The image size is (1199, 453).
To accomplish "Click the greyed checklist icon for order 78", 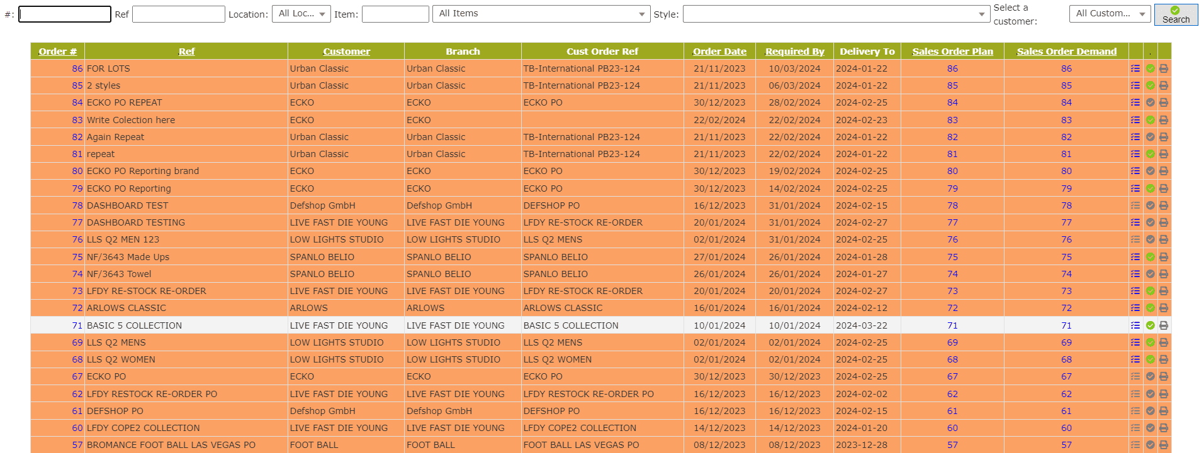I will (1135, 205).
